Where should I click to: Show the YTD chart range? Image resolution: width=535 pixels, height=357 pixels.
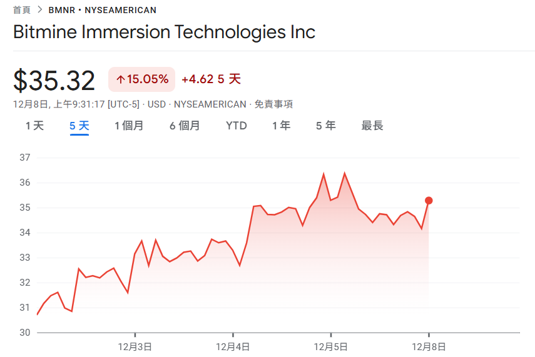coord(237,126)
